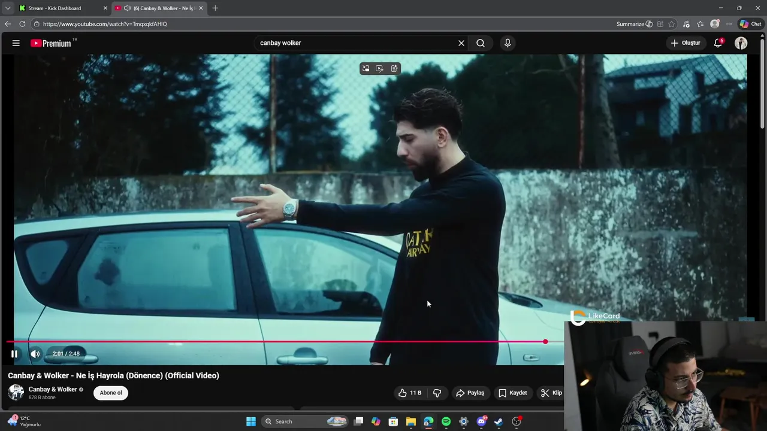View site info via the lock icon
Viewport: 767px width, 431px height.
click(x=37, y=24)
